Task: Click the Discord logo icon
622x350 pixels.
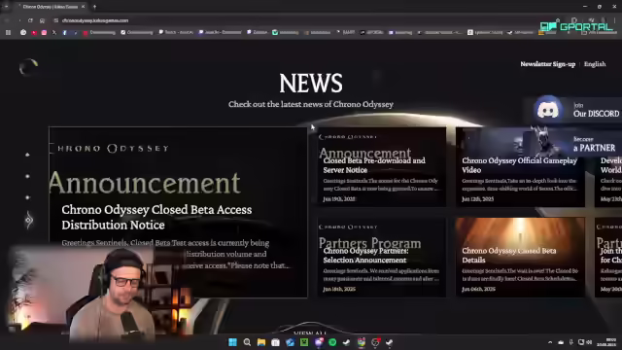Action: point(548,109)
